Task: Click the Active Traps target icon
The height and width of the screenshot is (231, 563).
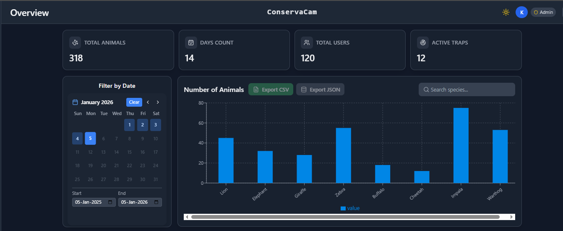Action: [423, 42]
